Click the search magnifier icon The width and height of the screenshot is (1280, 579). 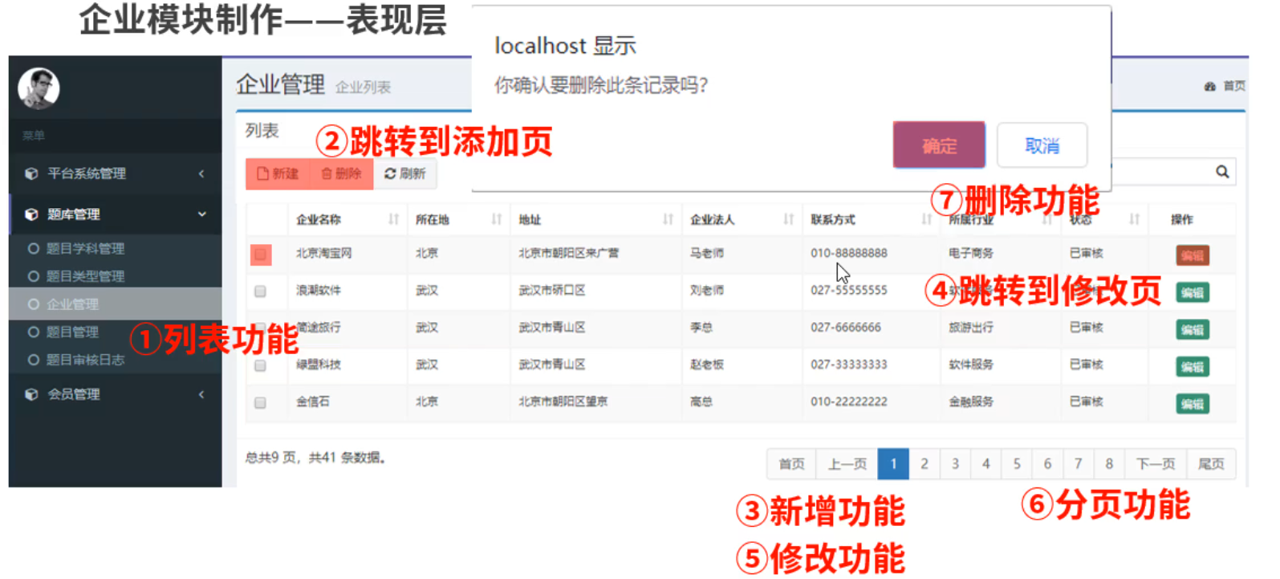(x=1221, y=172)
